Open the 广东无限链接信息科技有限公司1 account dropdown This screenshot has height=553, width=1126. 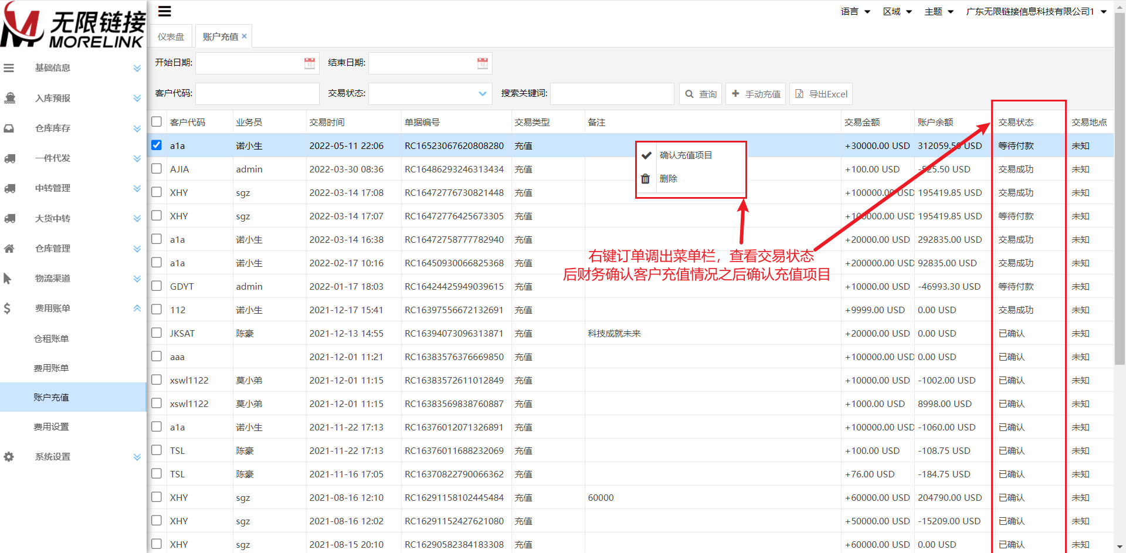point(1036,12)
